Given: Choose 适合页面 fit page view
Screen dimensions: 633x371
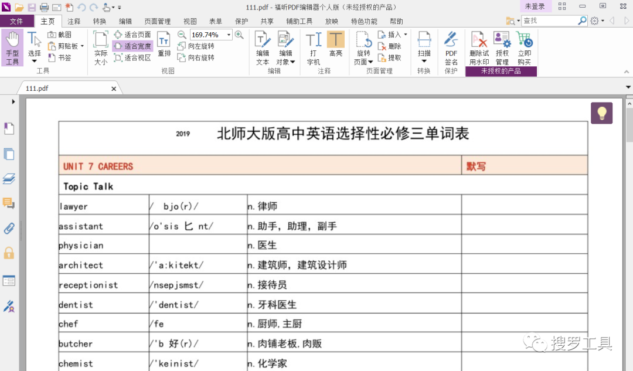Looking at the screenshot, I should pos(132,35).
